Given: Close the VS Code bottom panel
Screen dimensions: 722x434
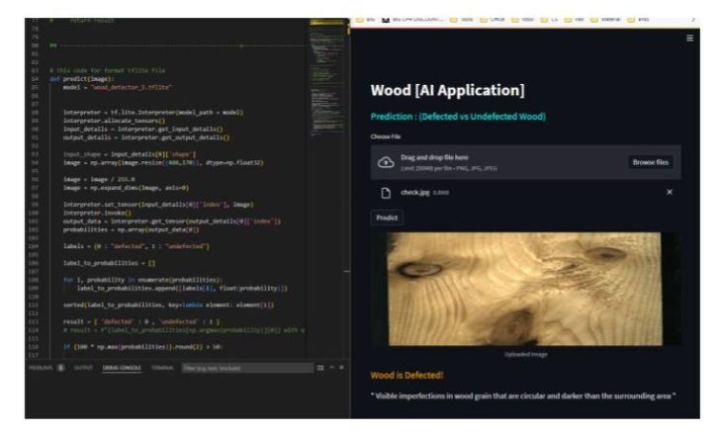Looking at the screenshot, I should point(341,368).
